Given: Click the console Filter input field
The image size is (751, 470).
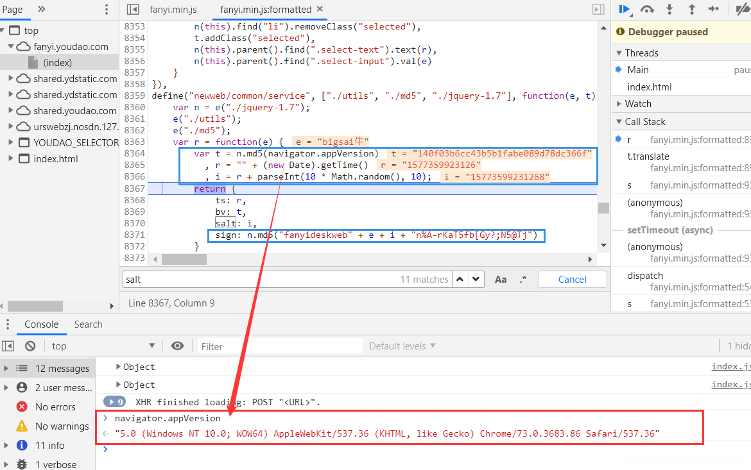Looking at the screenshot, I should click(280, 346).
